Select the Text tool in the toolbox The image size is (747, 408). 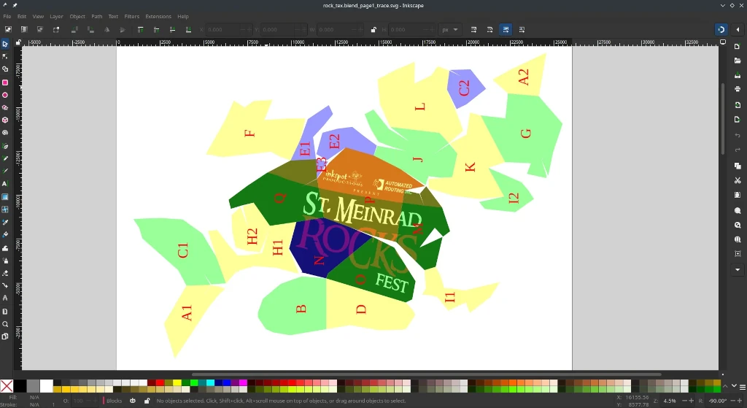(x=5, y=184)
